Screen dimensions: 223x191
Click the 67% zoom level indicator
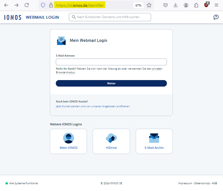pos(138,5)
